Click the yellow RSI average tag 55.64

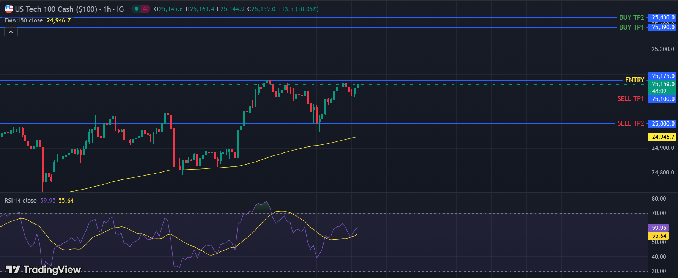pos(659,236)
